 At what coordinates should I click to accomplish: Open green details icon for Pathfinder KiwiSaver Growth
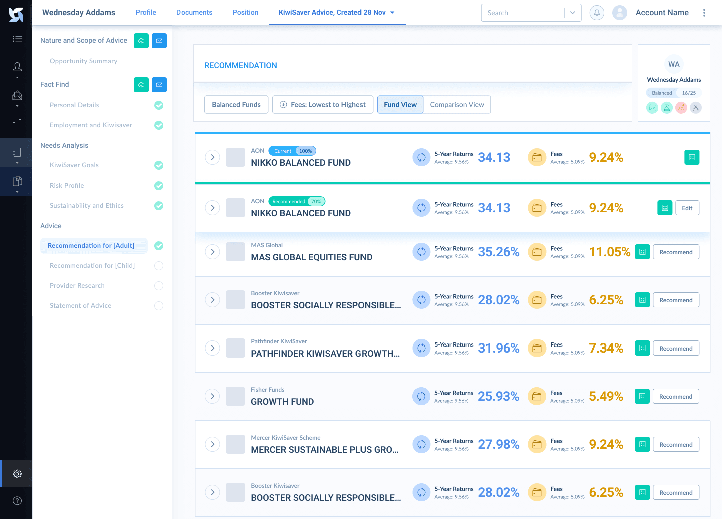pyautogui.click(x=642, y=348)
